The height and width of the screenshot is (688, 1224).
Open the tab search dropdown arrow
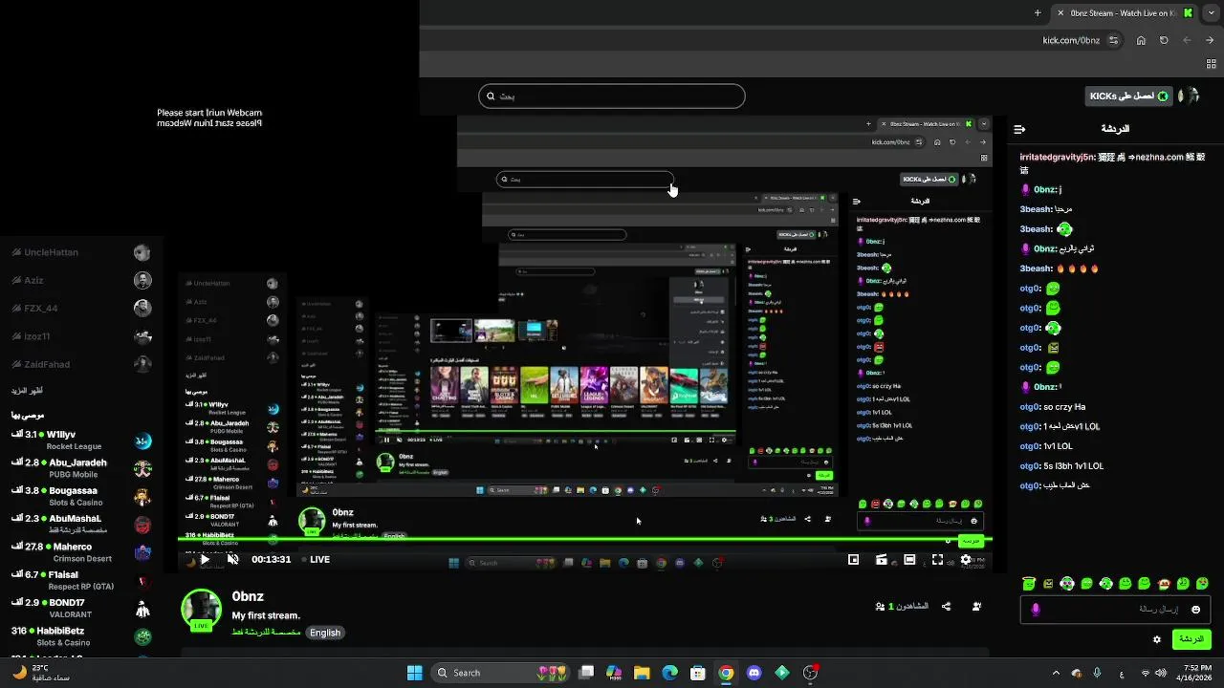click(x=1212, y=13)
